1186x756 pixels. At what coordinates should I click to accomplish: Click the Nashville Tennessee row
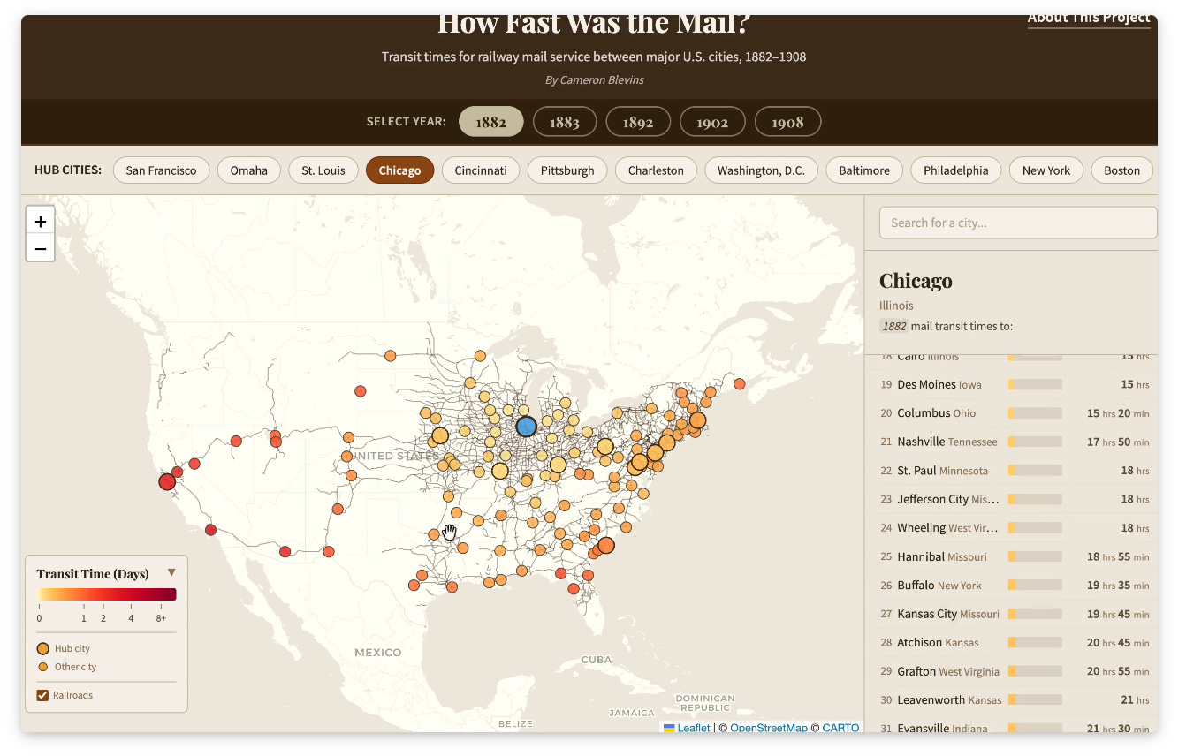[x=1012, y=442]
